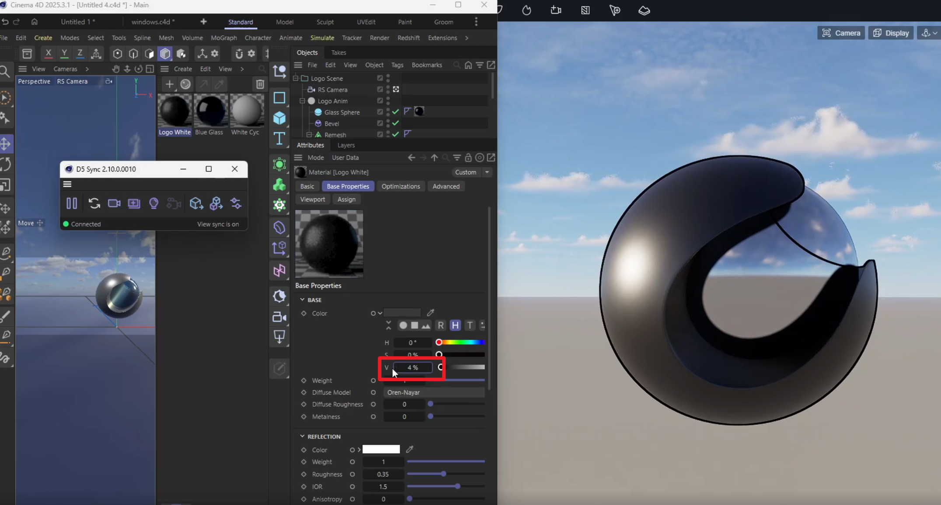Viewport: 941px width, 505px height.
Task: Click the delete material trash icon
Action: pyautogui.click(x=260, y=84)
